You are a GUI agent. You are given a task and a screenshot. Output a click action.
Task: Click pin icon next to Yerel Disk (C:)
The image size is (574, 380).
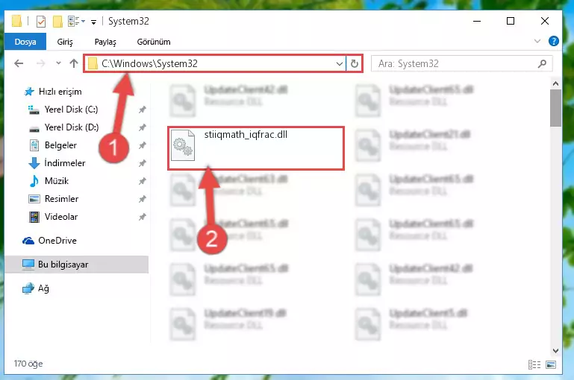(x=142, y=110)
